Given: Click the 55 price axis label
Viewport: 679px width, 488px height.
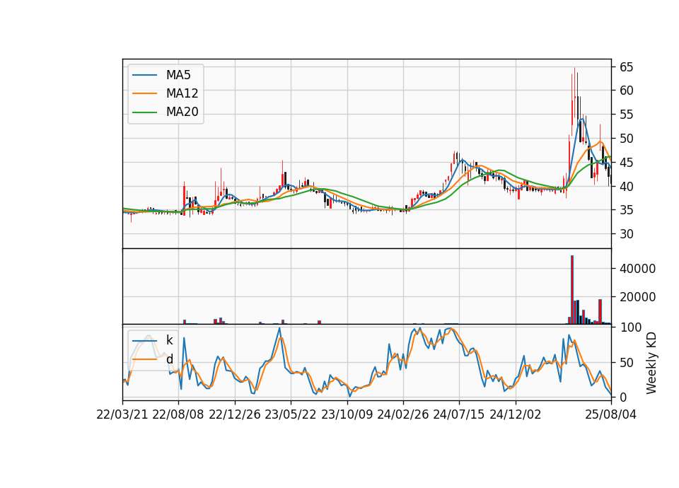Looking at the screenshot, I should click(626, 115).
